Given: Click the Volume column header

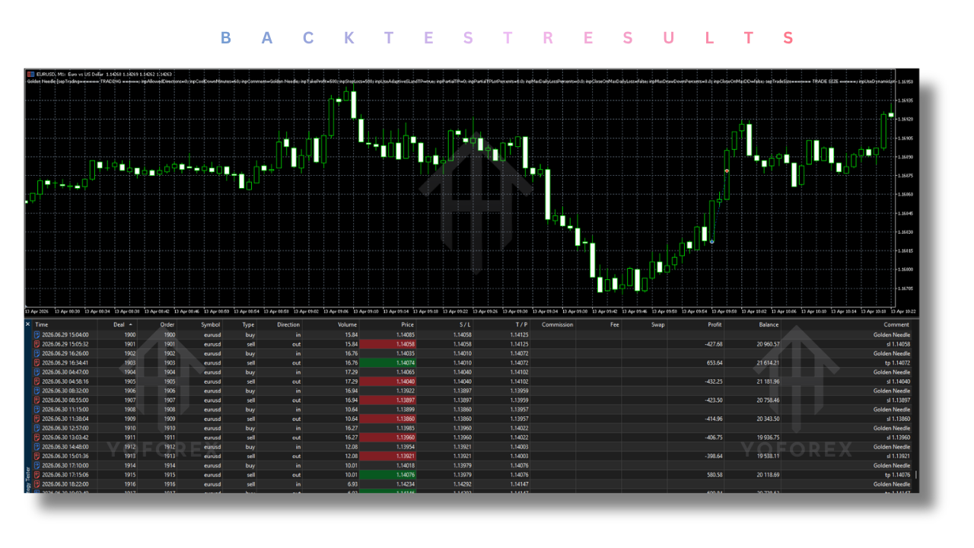Looking at the screenshot, I should tap(347, 325).
